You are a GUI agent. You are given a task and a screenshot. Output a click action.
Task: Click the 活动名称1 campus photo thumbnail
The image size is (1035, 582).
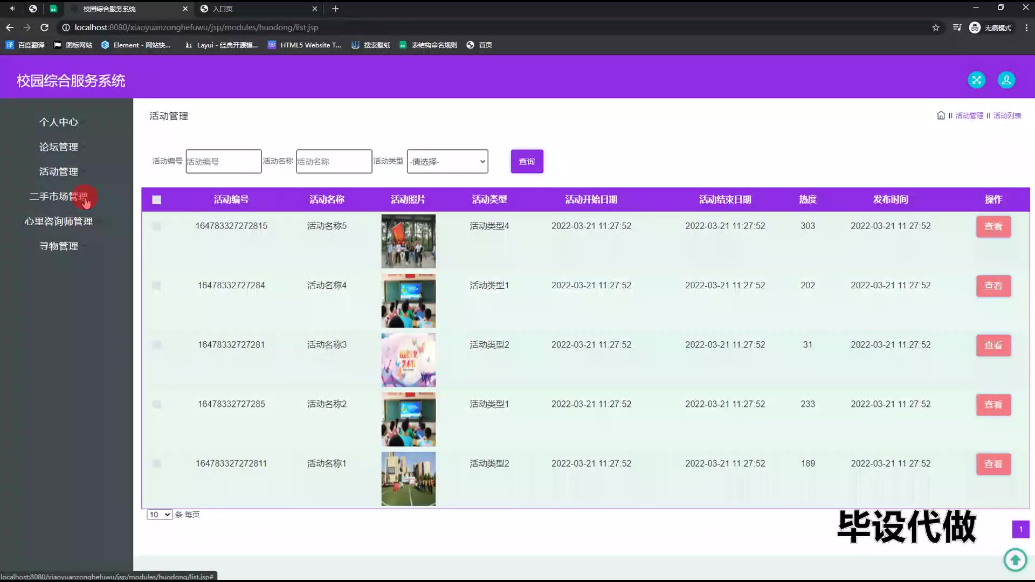coord(408,479)
